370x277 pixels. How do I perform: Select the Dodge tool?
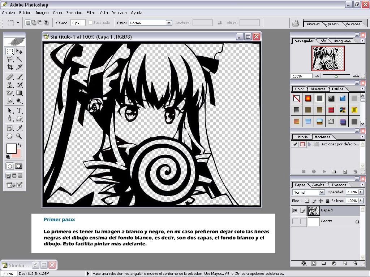(x=19, y=101)
